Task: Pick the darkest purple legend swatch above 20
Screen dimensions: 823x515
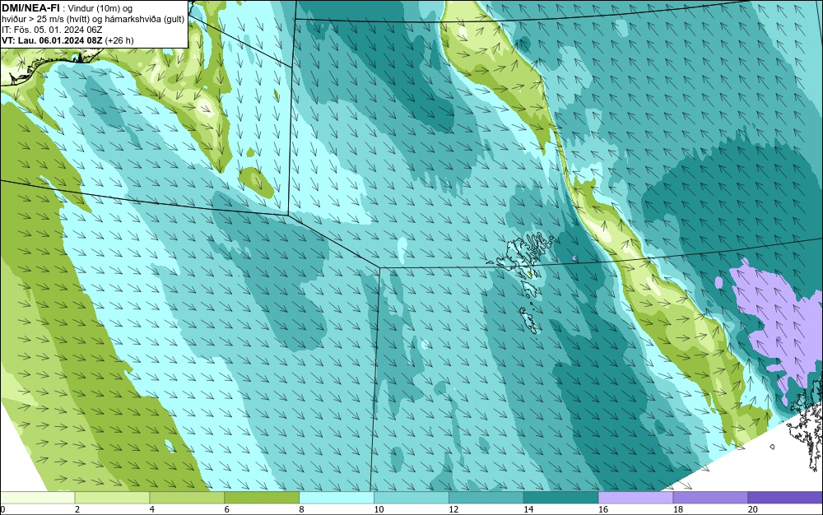Action: pos(785,498)
